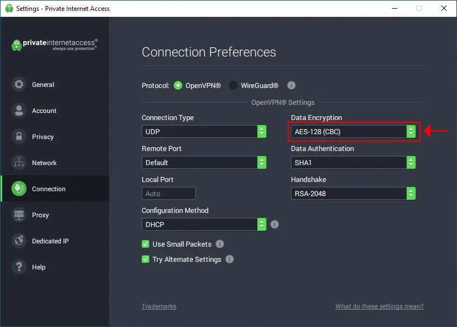Open the Connection Type dropdown
The image size is (457, 327).
click(x=204, y=131)
